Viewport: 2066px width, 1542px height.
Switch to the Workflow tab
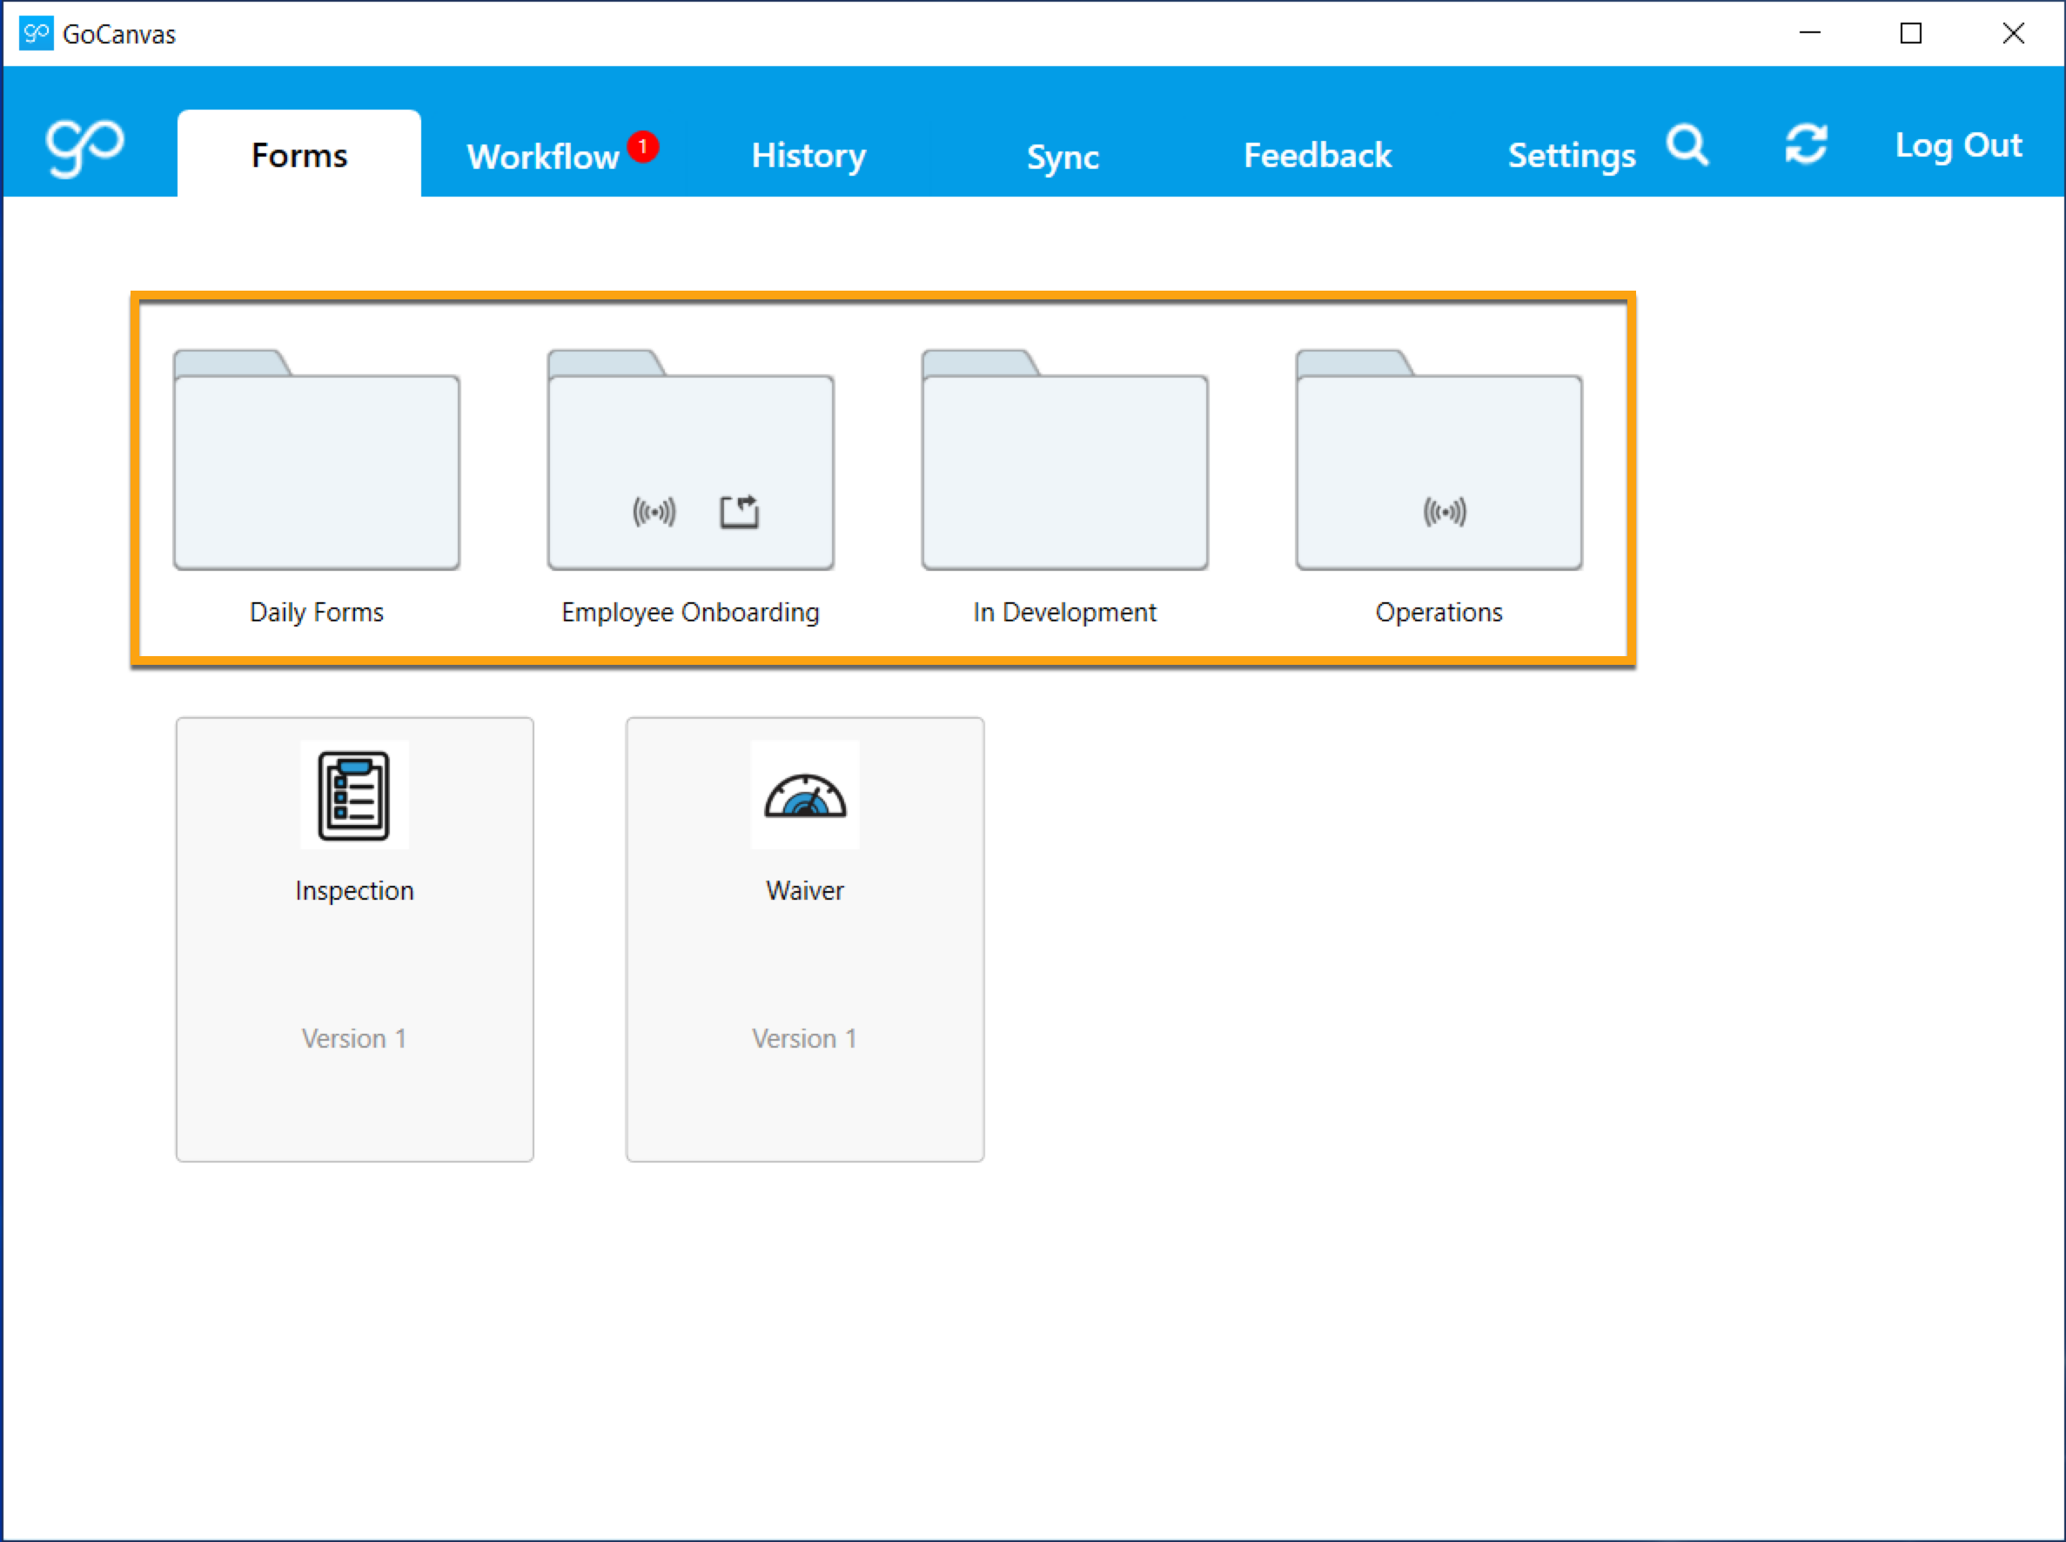point(542,156)
